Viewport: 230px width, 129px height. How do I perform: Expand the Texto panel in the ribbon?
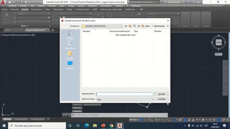[24, 26]
